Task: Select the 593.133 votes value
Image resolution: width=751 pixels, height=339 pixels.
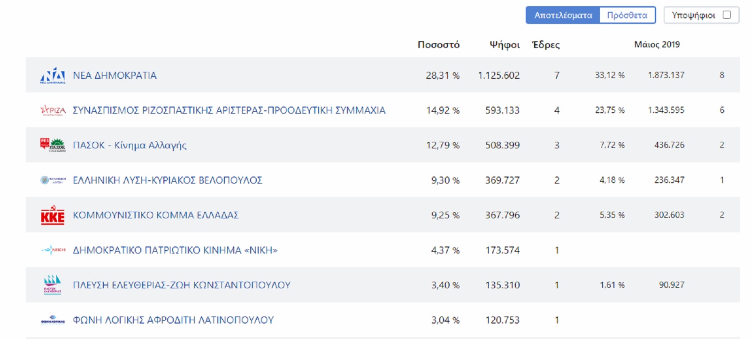Action: [x=502, y=110]
